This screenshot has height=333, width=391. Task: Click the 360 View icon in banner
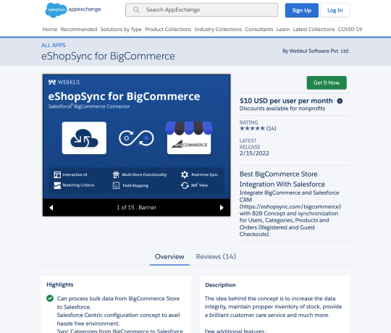click(x=185, y=185)
